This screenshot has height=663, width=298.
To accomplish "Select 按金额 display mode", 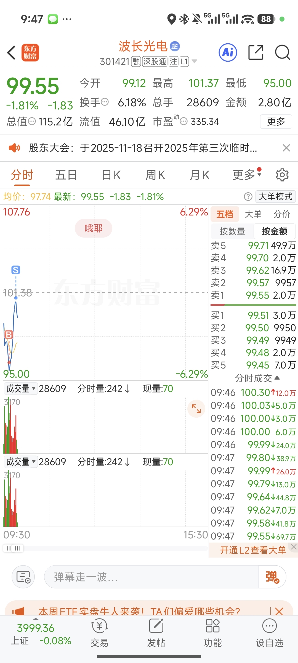I will click(275, 231).
